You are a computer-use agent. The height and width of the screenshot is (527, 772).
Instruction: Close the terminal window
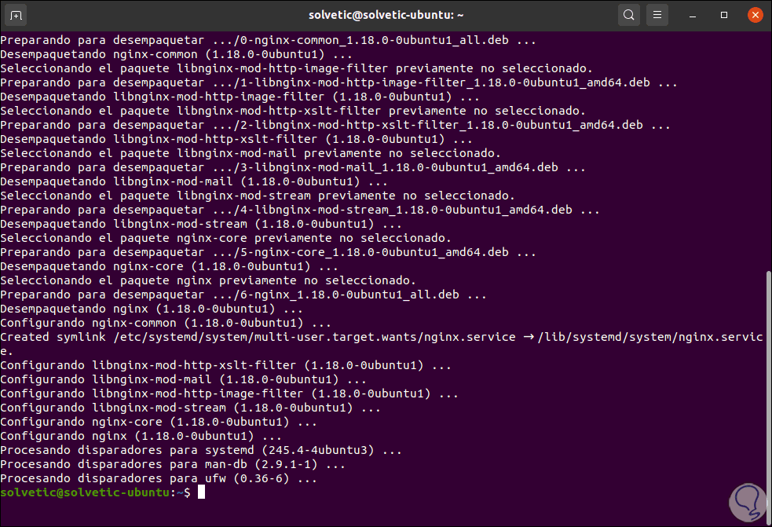pos(755,15)
